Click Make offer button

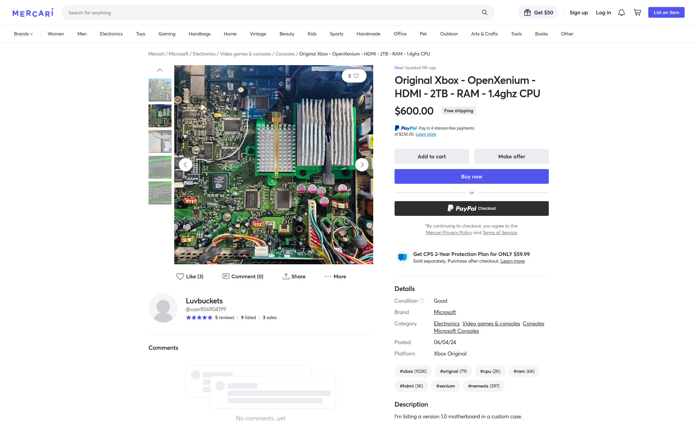pos(511,156)
